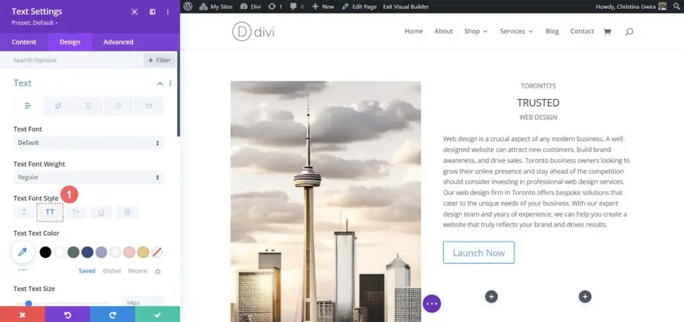This screenshot has width=684, height=322.
Task: Discard changes with the red X button
Action: 22,314
